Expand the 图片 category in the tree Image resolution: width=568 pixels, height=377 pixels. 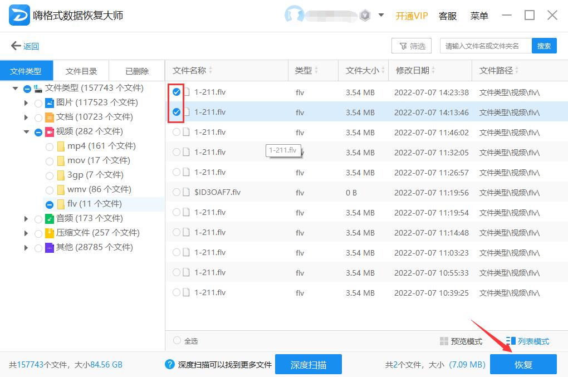click(x=26, y=102)
